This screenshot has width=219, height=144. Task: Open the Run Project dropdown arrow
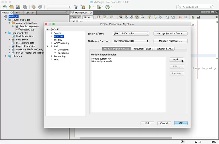point(94,7)
